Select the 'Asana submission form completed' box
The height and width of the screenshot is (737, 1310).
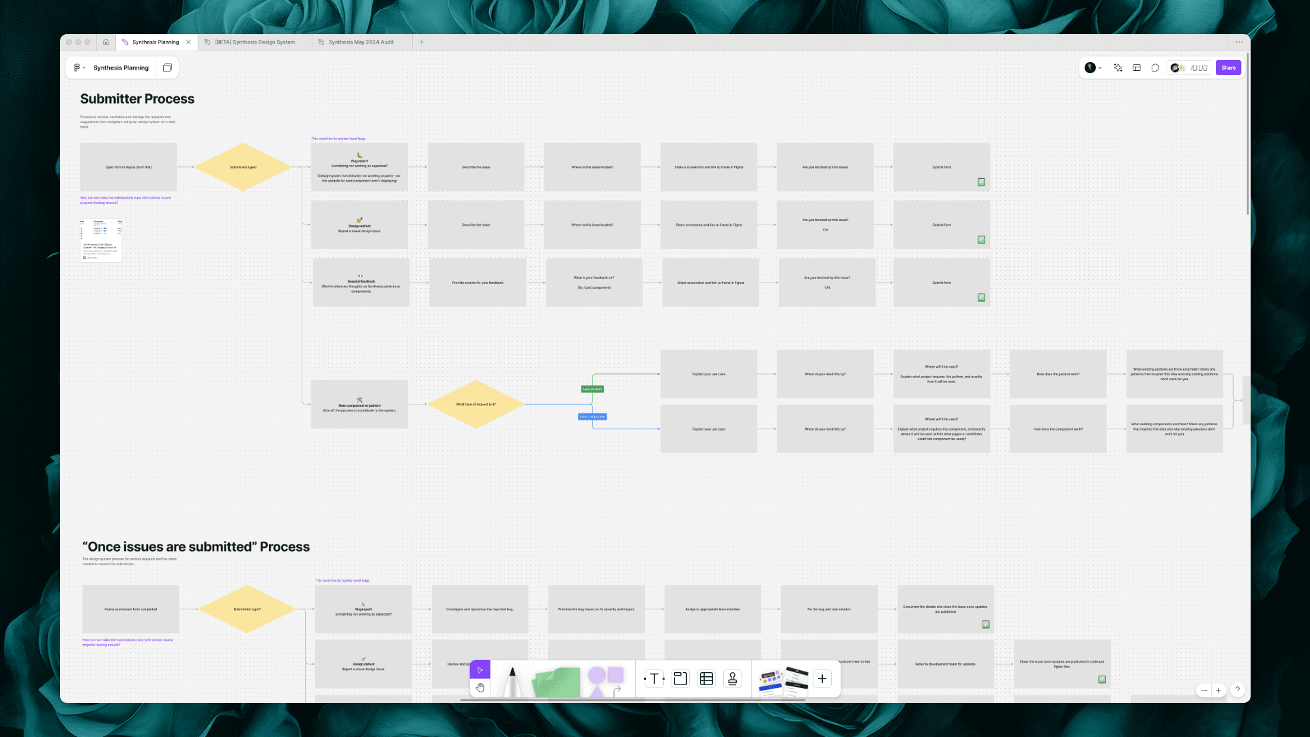coord(130,609)
